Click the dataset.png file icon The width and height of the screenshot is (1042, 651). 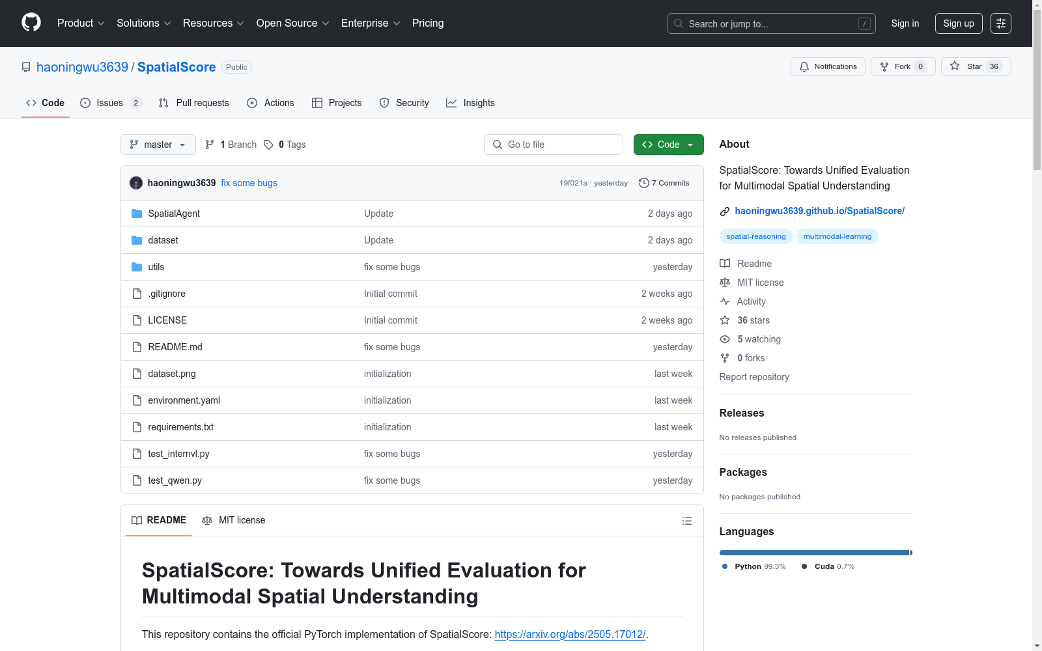[137, 374]
